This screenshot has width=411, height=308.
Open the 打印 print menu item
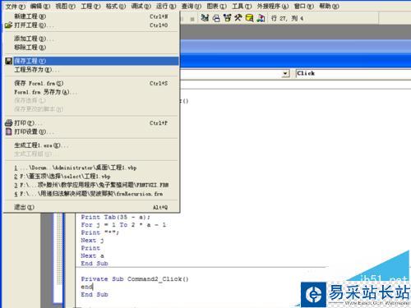[x=91, y=123]
